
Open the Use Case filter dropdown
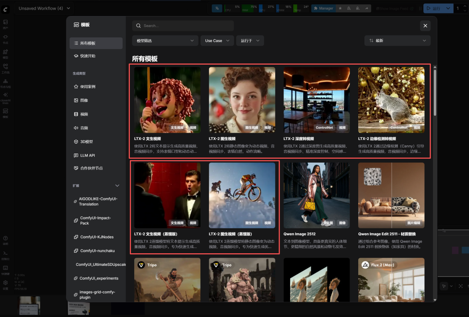(x=217, y=41)
